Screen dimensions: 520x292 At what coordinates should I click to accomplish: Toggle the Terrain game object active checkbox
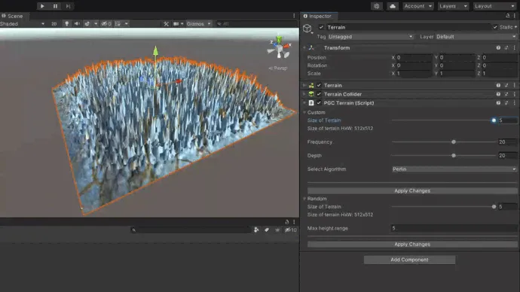click(321, 27)
